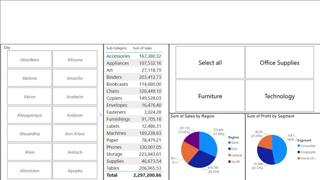This screenshot has height=180, width=320.
Task: Filter by Furniture category
Action: [210, 95]
